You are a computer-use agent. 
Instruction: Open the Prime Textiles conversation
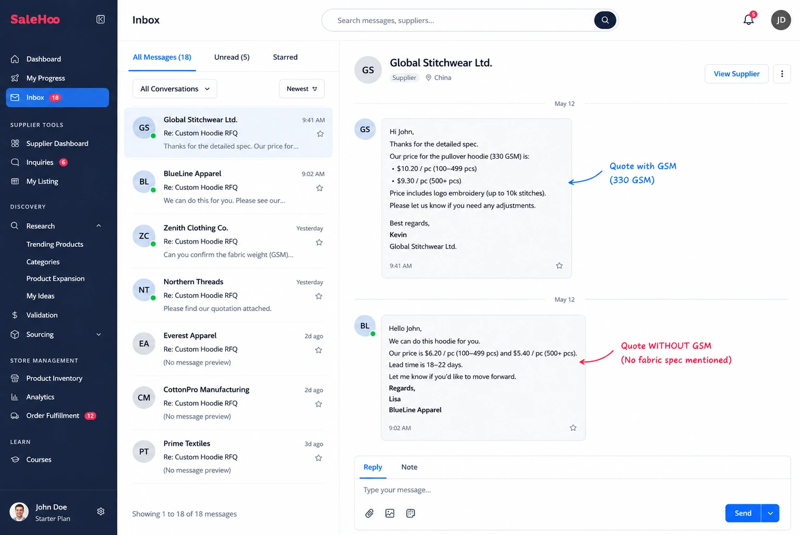pyautogui.click(x=228, y=457)
